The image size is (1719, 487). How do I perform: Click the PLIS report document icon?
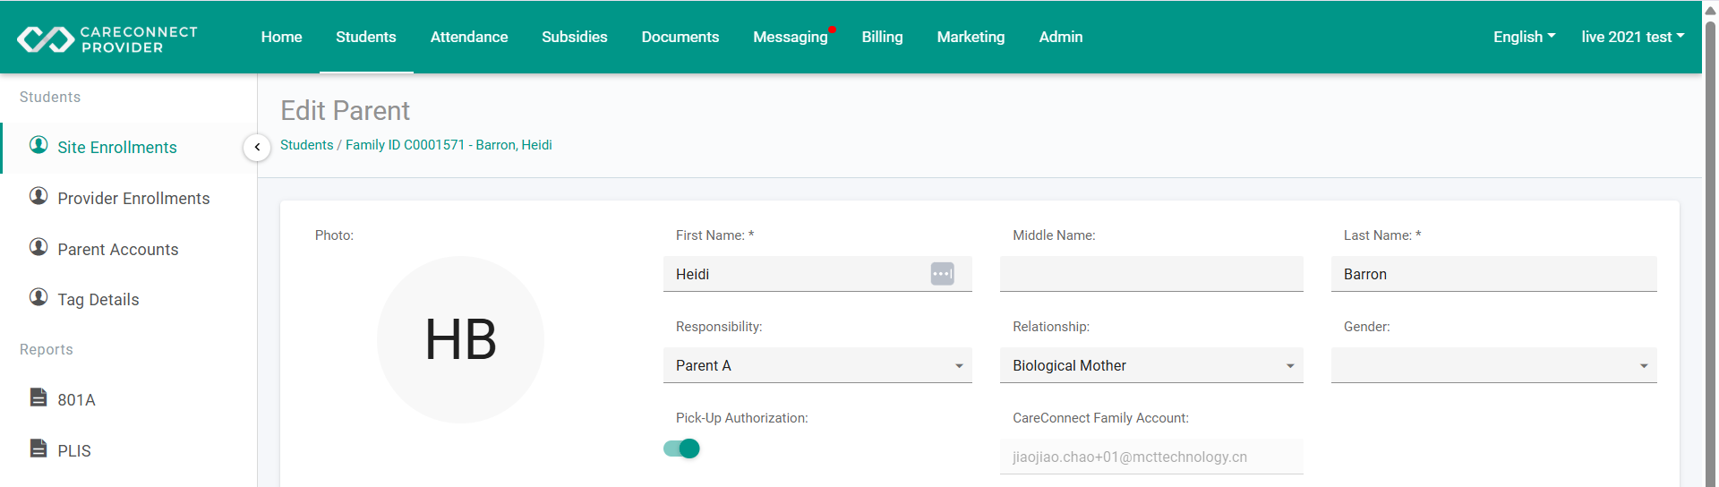tap(38, 448)
